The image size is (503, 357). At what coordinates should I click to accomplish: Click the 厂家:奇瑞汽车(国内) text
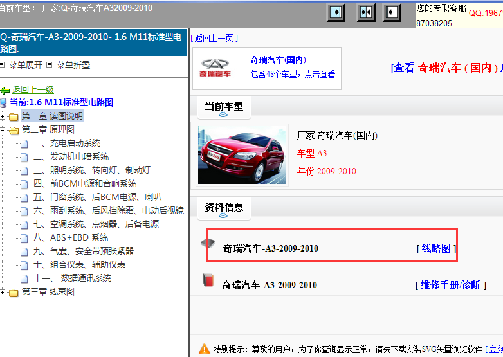pyautogui.click(x=337, y=135)
